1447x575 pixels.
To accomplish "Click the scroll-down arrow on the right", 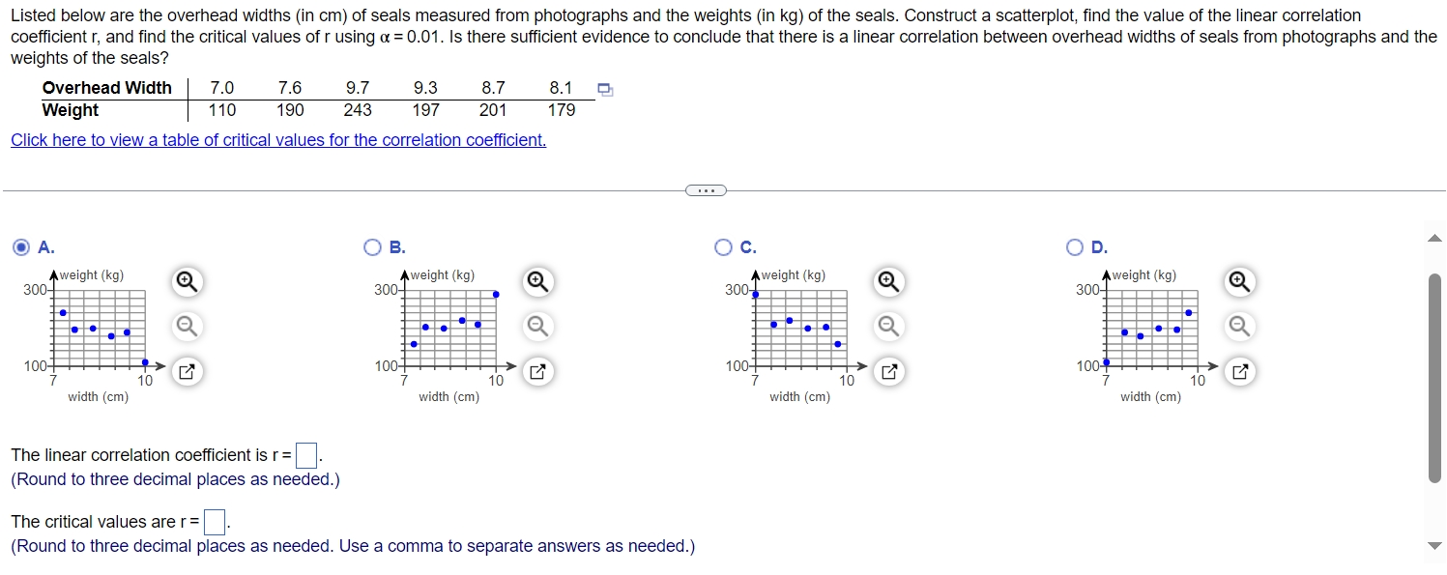I will point(1436,546).
